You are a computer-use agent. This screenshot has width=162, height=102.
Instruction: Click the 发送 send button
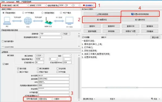pyautogui.click(x=154, y=99)
